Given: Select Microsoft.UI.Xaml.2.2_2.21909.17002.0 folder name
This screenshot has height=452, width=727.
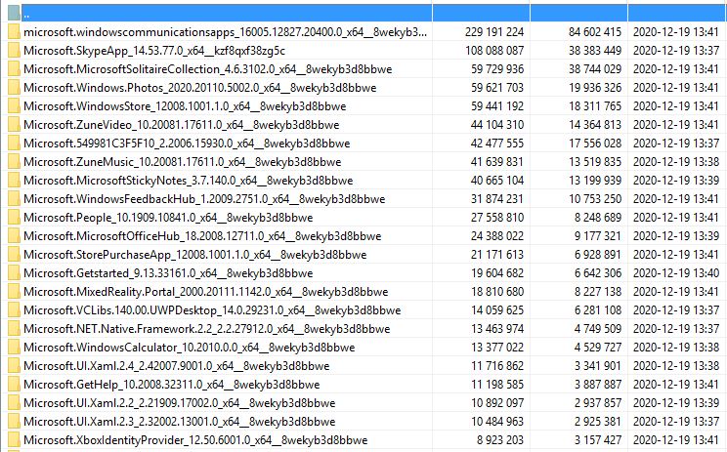Looking at the screenshot, I should (180, 403).
